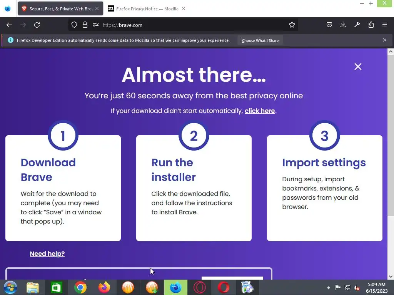This screenshot has width=394, height=295.
Task: Open tracking protection shield icon
Action: 74,25
